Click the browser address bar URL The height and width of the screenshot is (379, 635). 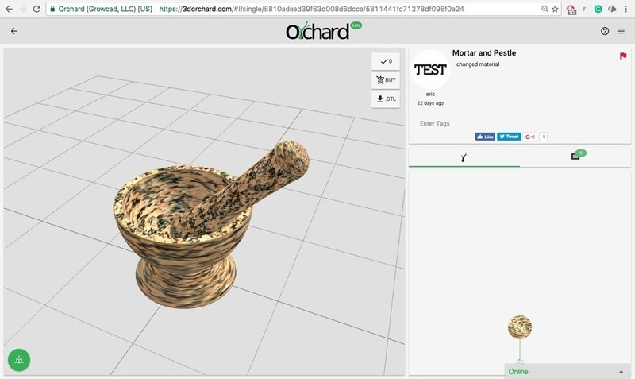(x=311, y=9)
